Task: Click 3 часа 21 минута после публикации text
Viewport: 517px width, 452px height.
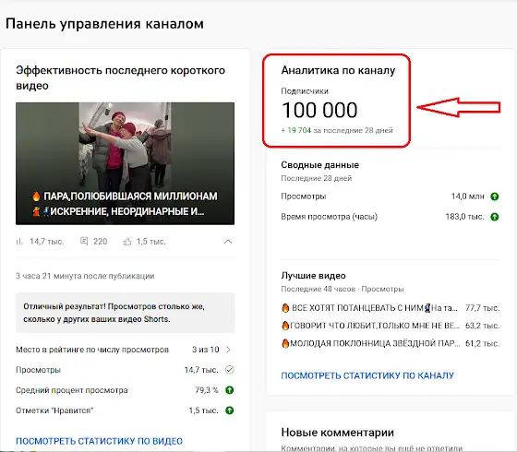Action: [85, 276]
